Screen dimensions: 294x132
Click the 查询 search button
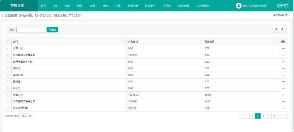click(52, 30)
